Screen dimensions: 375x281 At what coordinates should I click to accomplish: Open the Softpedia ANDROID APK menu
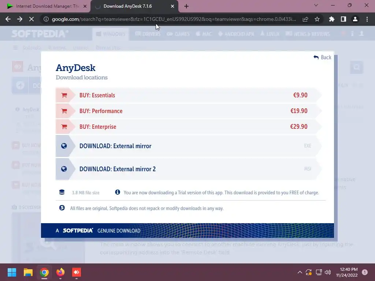tap(236, 34)
